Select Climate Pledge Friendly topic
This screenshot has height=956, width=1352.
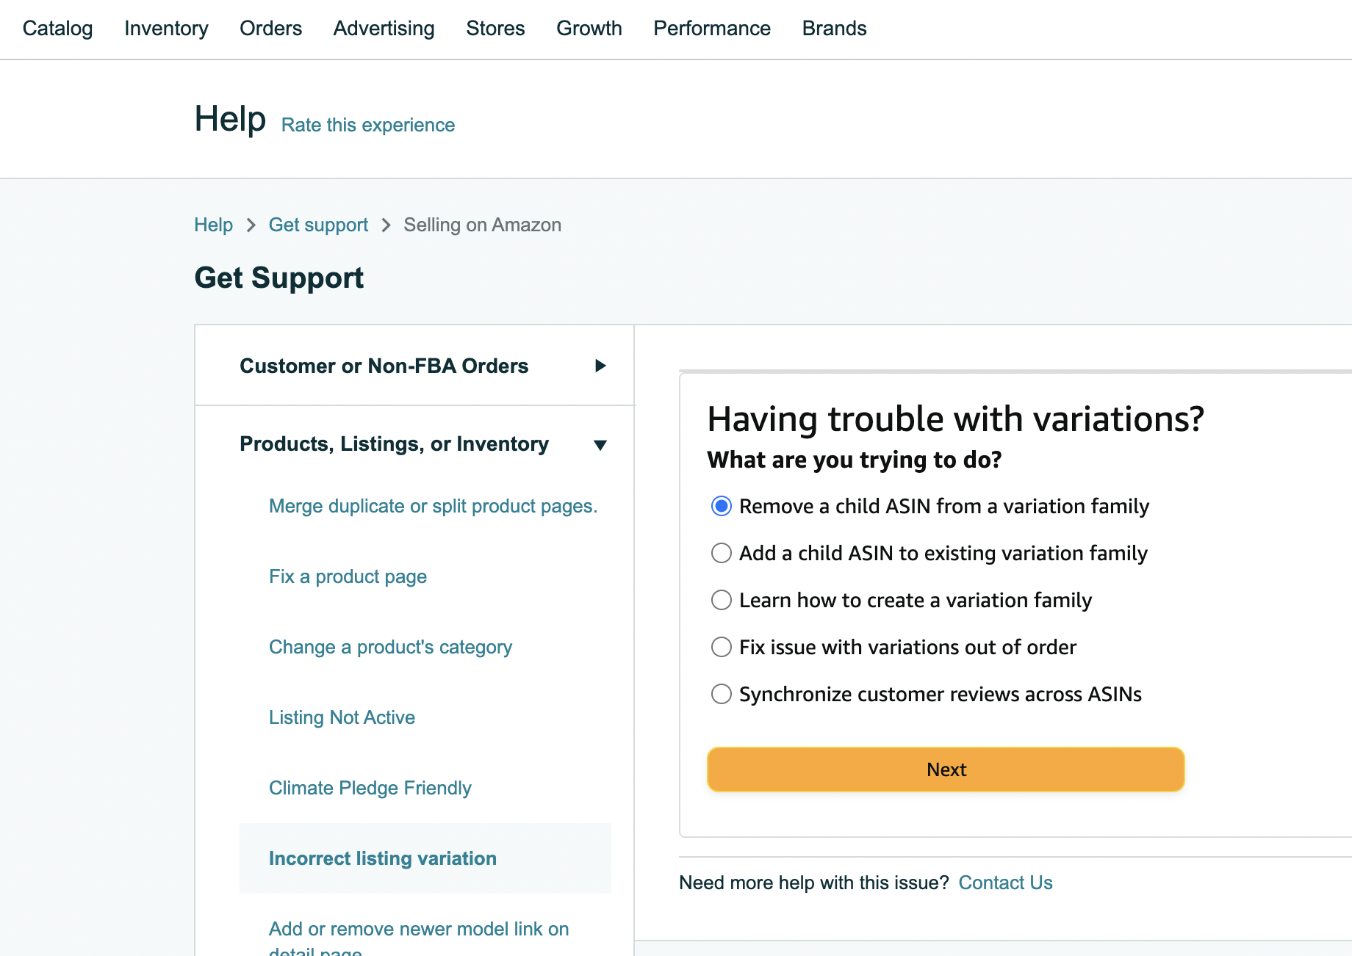(x=370, y=789)
